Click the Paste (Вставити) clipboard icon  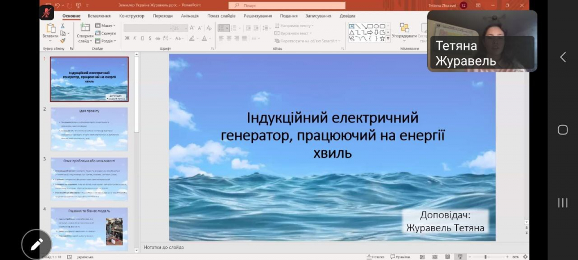tap(51, 29)
